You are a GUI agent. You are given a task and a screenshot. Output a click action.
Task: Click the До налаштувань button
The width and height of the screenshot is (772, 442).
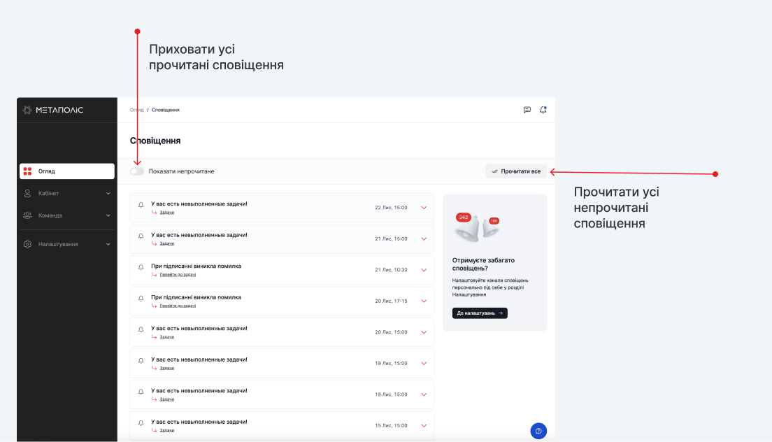tap(480, 313)
